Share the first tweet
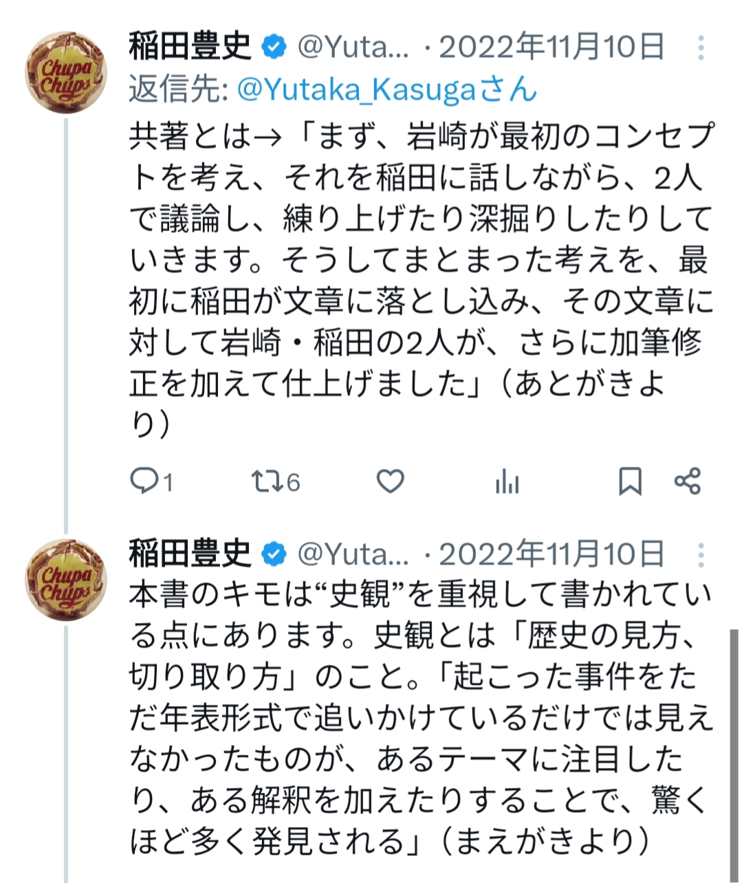This screenshot has height=883, width=742. [687, 481]
